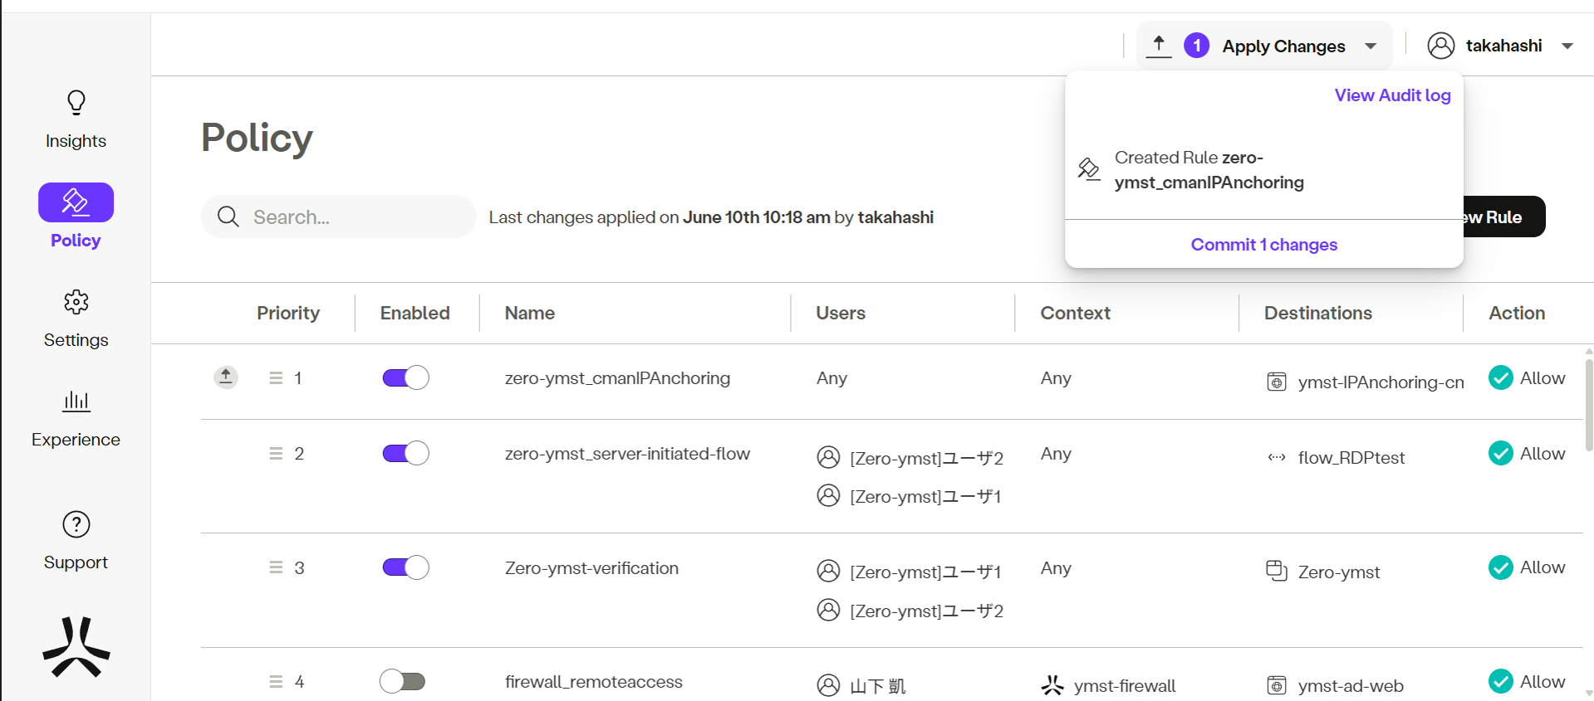Open Settings gear icon in sidebar
Image resolution: width=1594 pixels, height=701 pixels.
pos(76,302)
